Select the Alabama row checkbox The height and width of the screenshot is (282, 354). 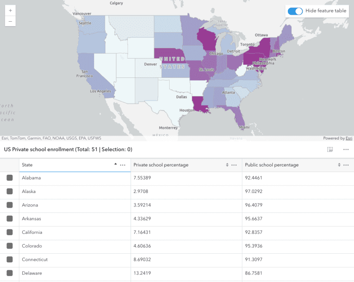tap(10, 178)
